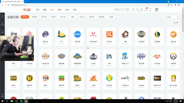Open the LOL Wild Rift category card
This screenshot has width=184, height=103.
tap(45, 59)
